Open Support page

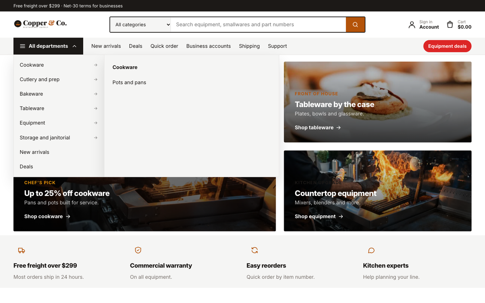click(x=277, y=46)
